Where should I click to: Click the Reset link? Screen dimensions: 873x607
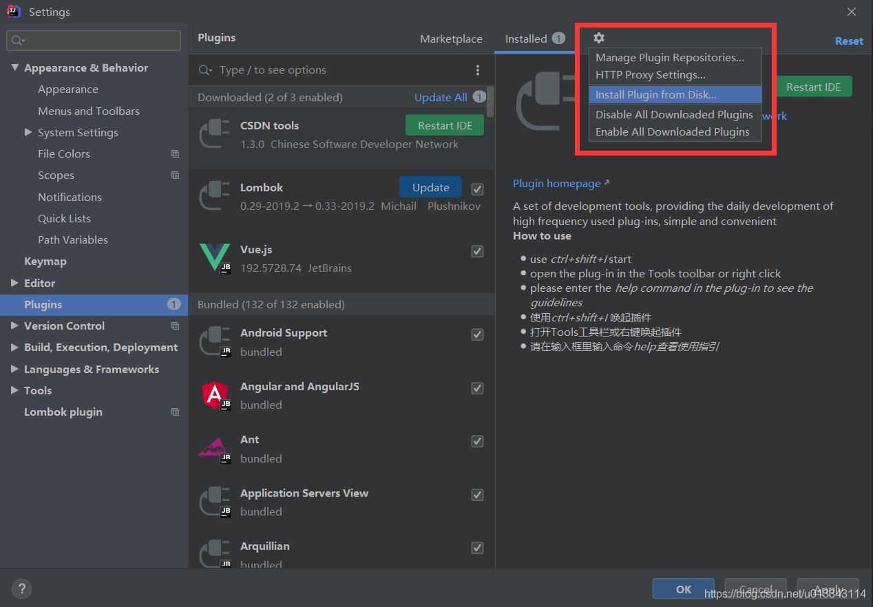pos(849,41)
